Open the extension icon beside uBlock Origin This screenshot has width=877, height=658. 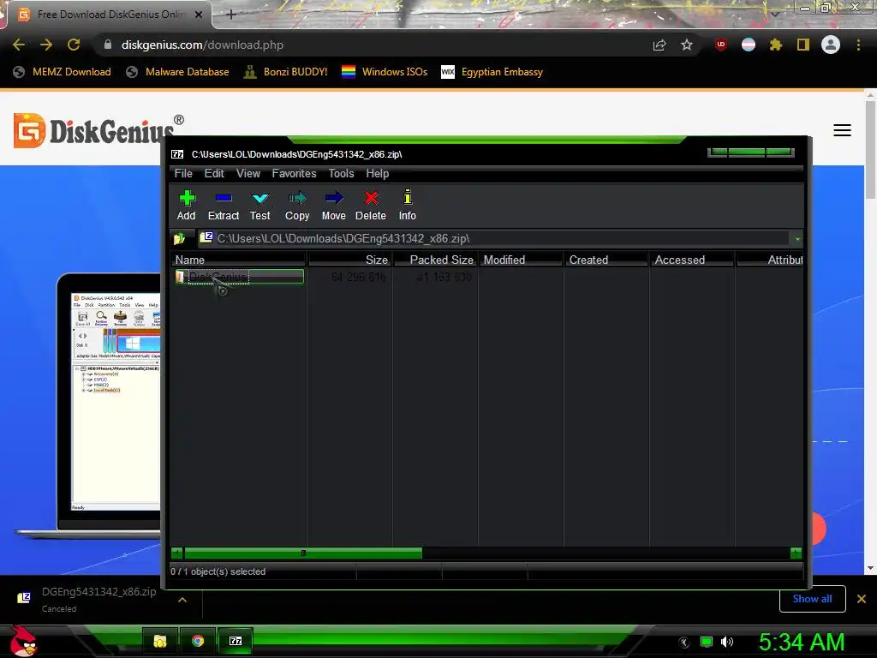(x=749, y=45)
